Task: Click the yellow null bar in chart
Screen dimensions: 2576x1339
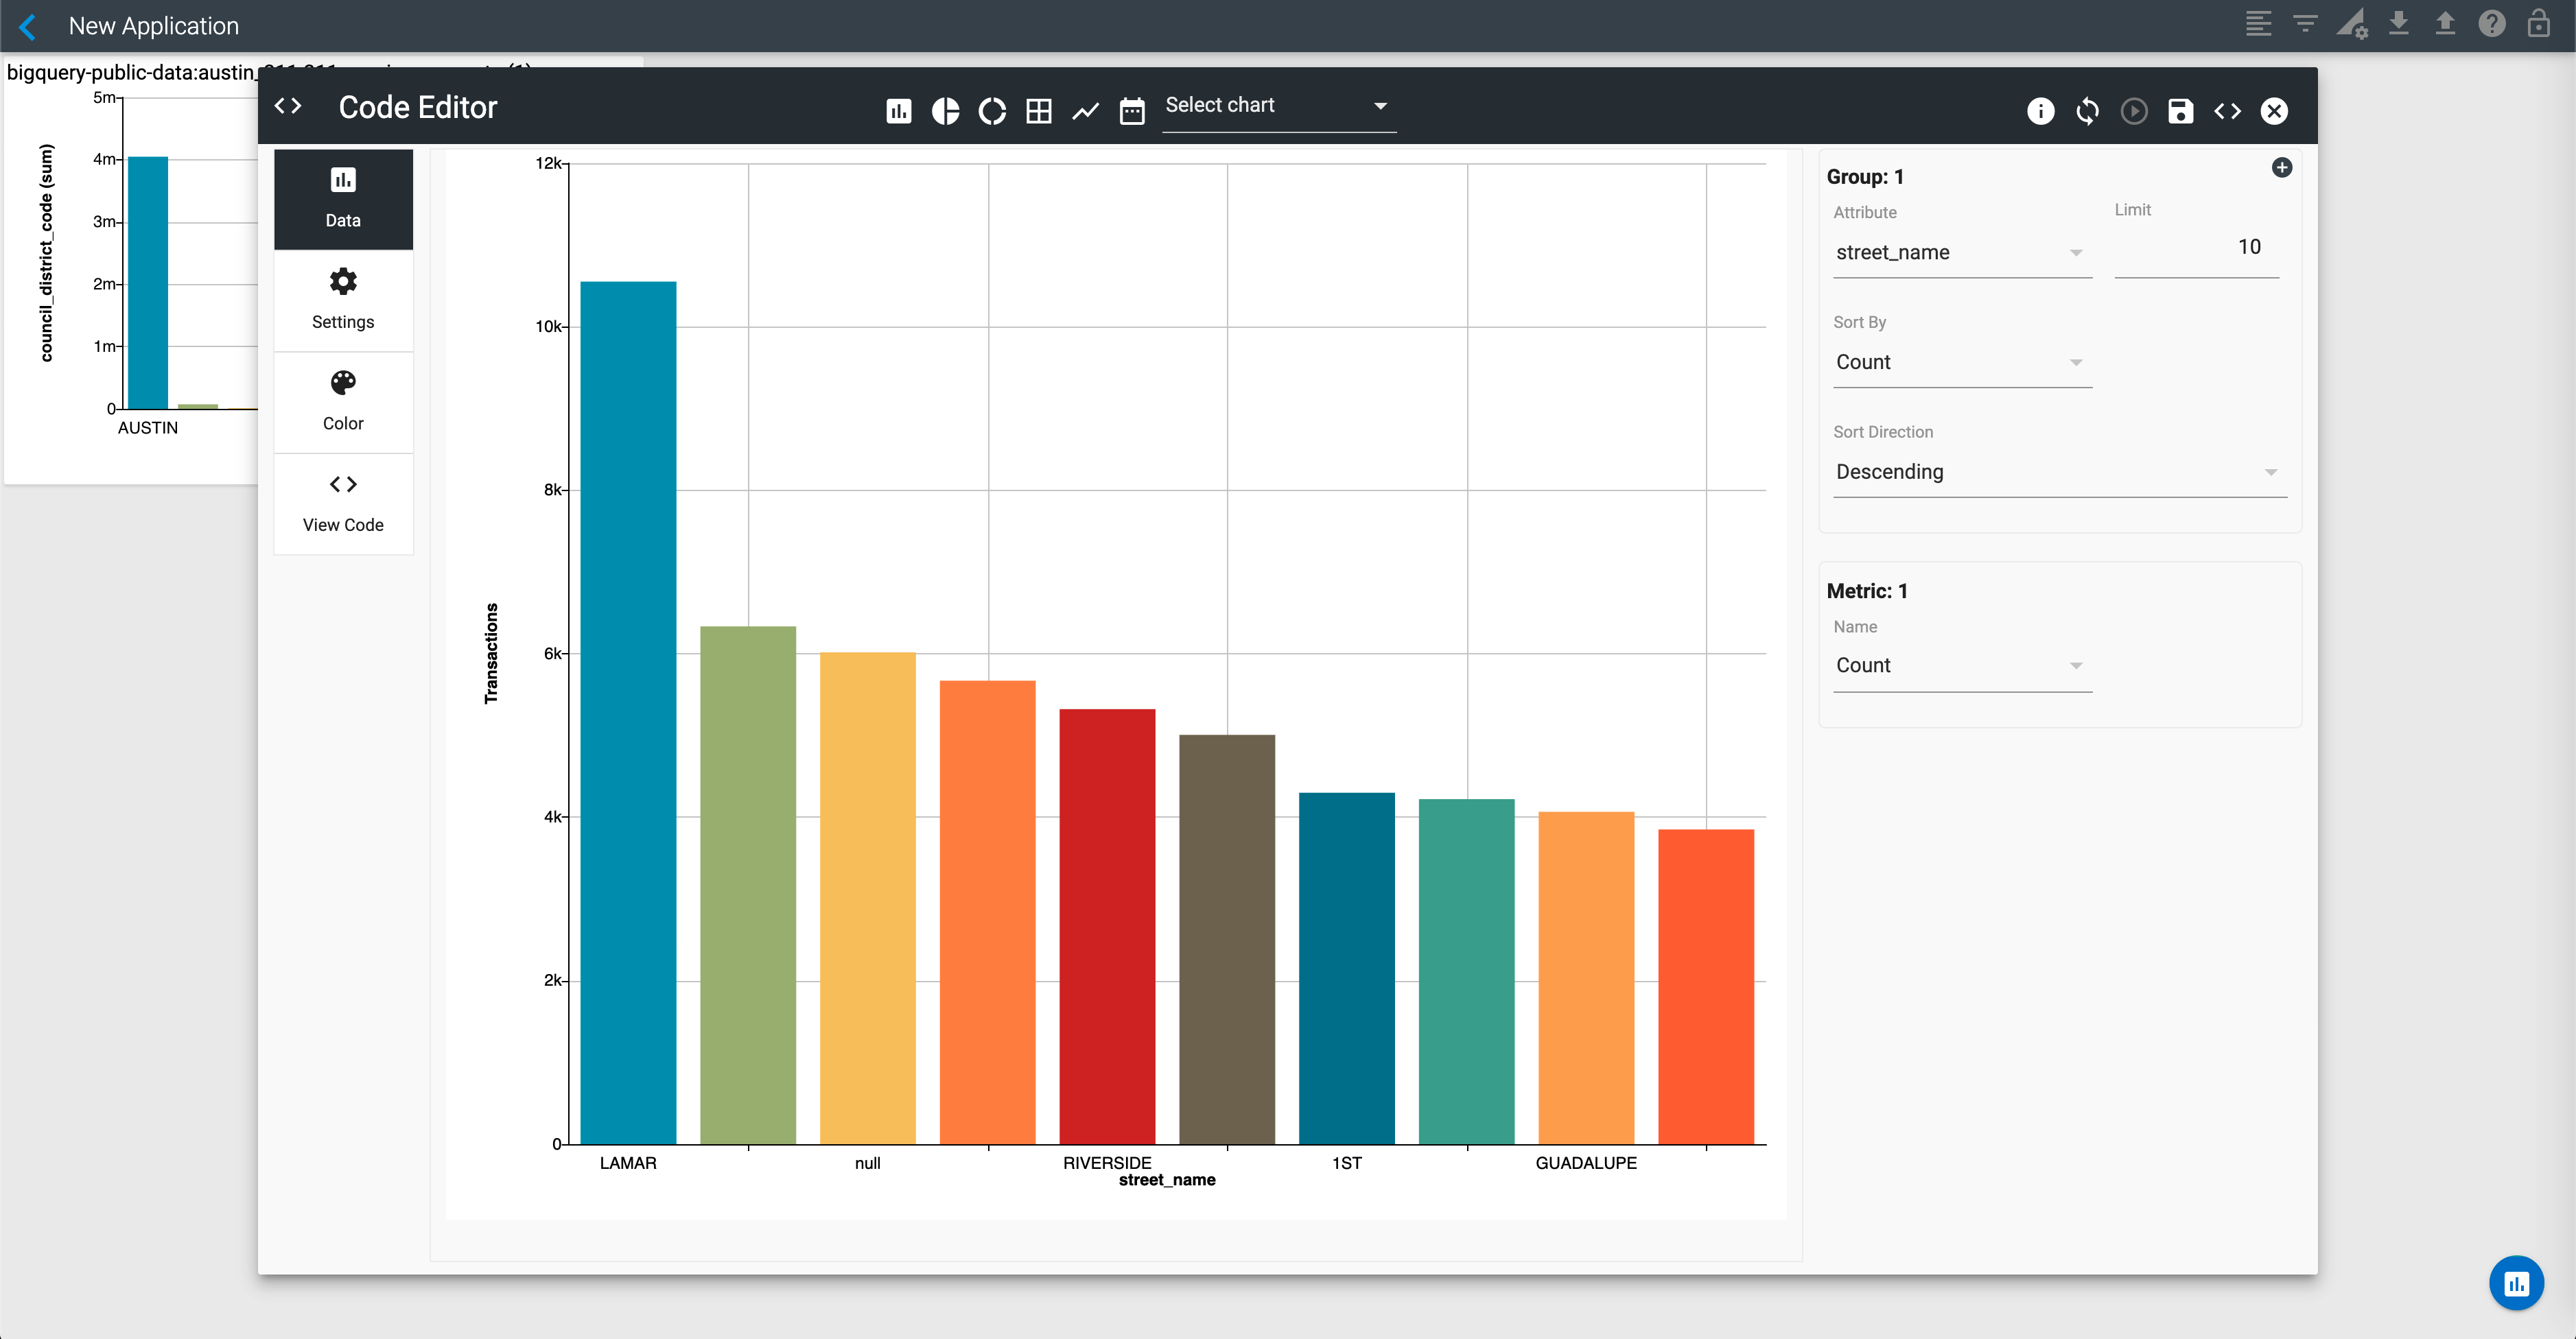Action: pos(867,898)
